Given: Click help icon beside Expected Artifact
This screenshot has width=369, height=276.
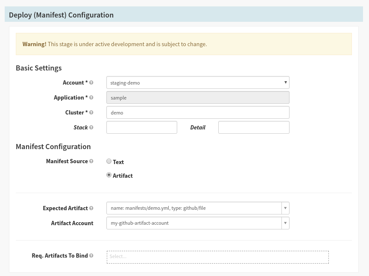Looking at the screenshot, I should tap(91, 208).
